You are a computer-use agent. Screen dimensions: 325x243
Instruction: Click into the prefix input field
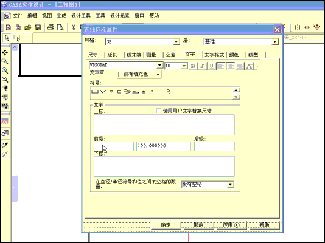click(x=114, y=146)
